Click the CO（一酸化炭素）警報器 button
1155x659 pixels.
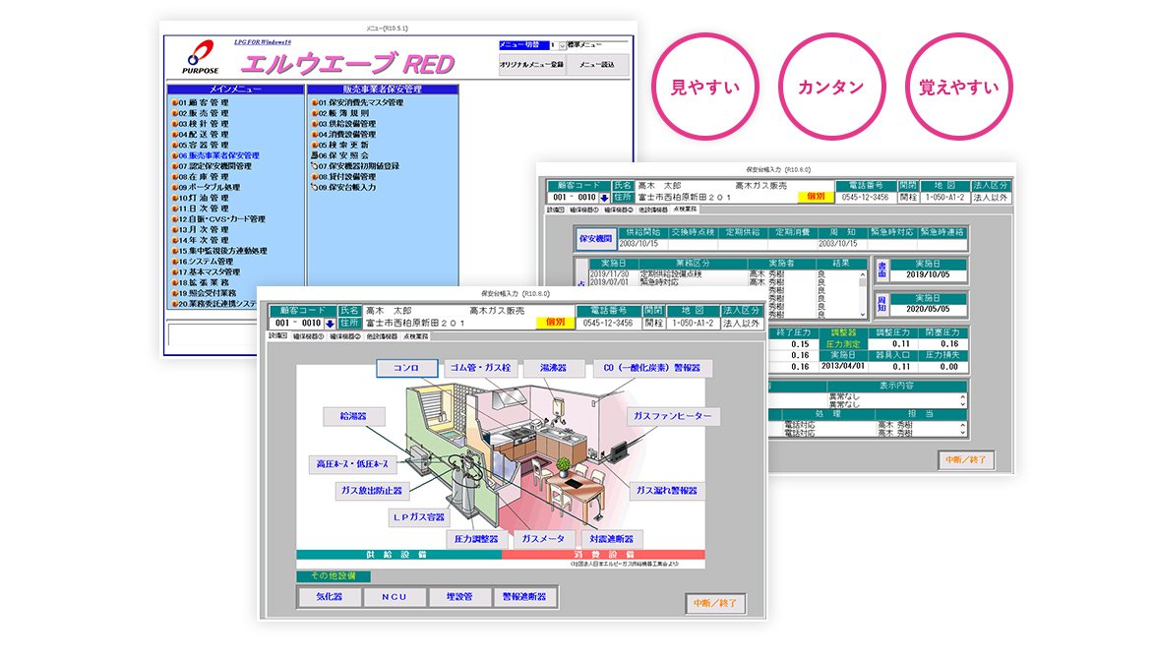coord(652,368)
